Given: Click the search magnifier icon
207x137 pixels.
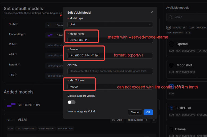Looking at the screenshot, I should coord(170,17).
